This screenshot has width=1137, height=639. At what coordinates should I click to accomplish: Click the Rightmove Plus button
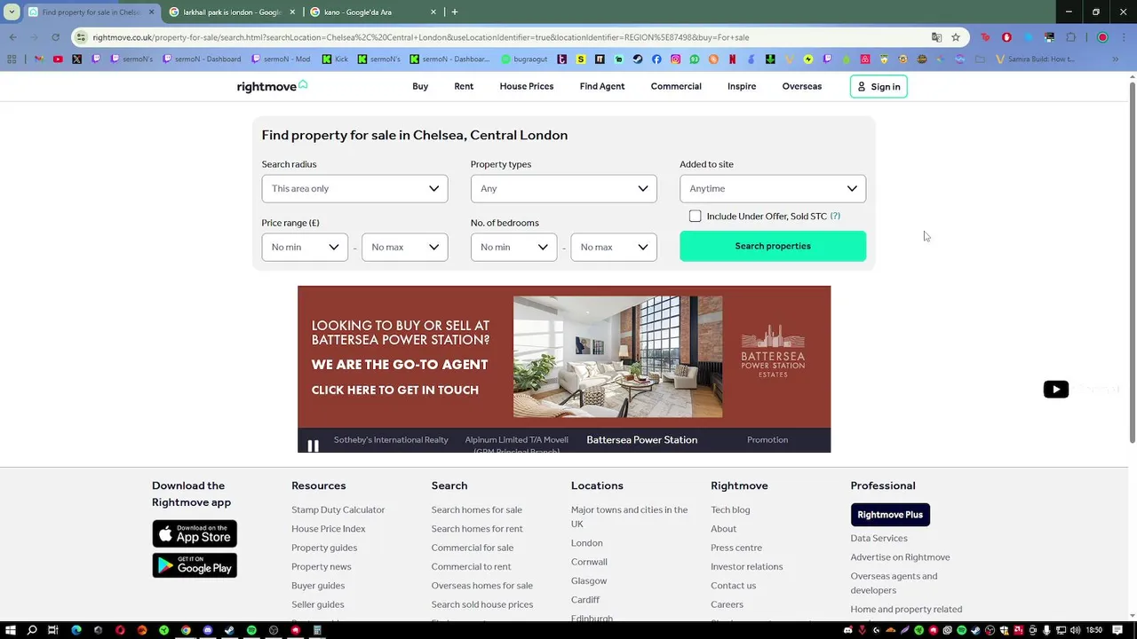(890, 515)
